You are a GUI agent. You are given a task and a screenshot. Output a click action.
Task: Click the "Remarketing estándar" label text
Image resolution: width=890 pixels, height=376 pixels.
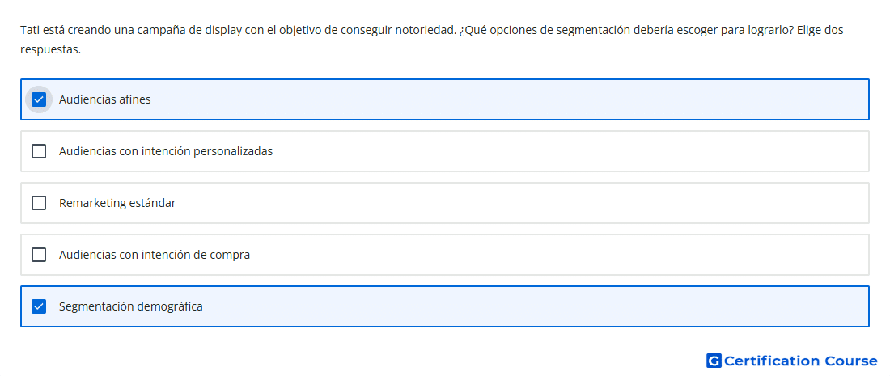[117, 203]
